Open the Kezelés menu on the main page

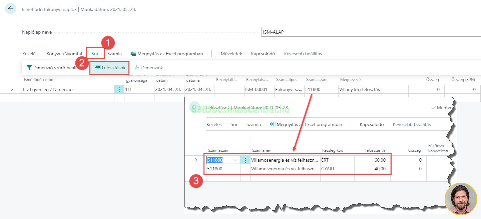click(30, 54)
